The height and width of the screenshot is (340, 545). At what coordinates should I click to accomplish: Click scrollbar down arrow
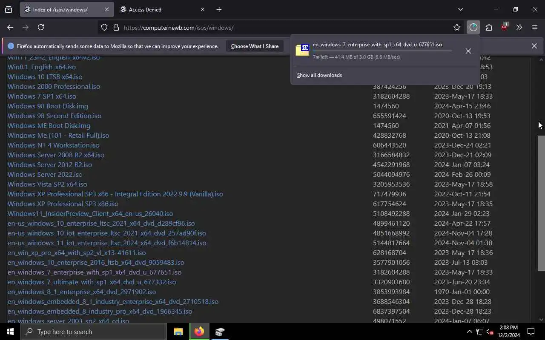(541, 320)
